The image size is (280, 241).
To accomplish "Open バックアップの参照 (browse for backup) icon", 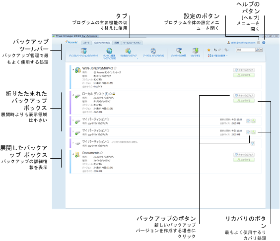I will (x=179, y=51).
